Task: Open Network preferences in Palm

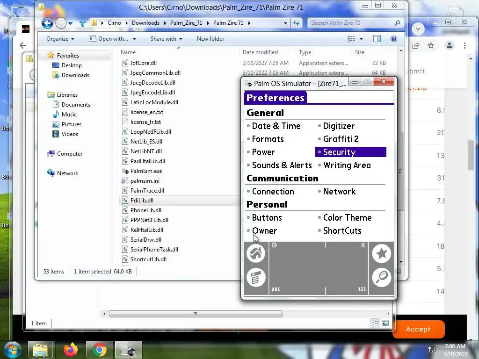Action: pyautogui.click(x=339, y=191)
